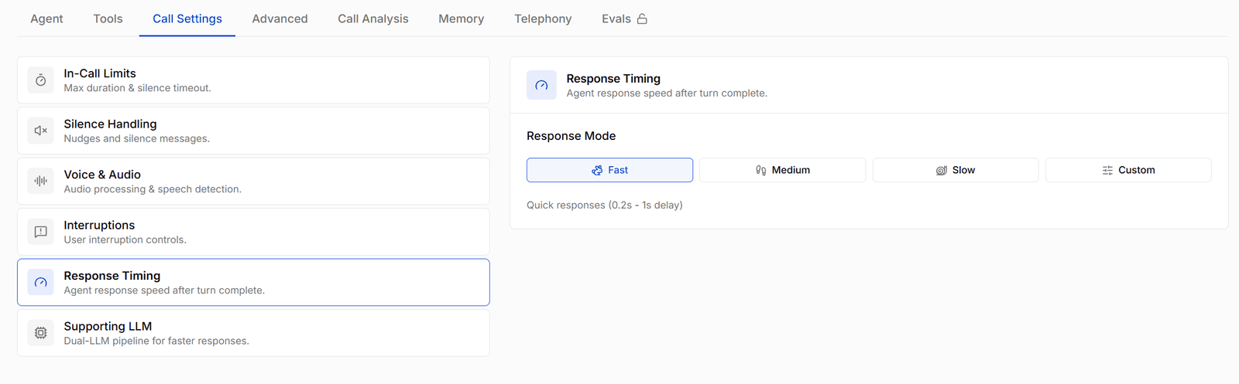Click the Voice & Audio waveform icon
Screen dimensions: 1239x384
click(41, 181)
